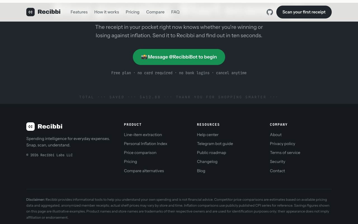Open the Features nav item
358x224 pixels.
(79, 12)
